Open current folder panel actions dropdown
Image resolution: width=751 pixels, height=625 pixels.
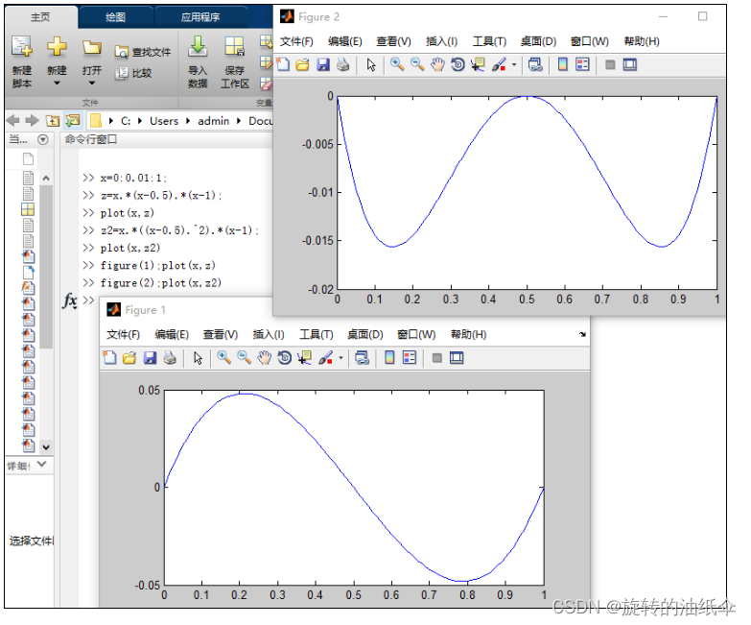(x=43, y=139)
